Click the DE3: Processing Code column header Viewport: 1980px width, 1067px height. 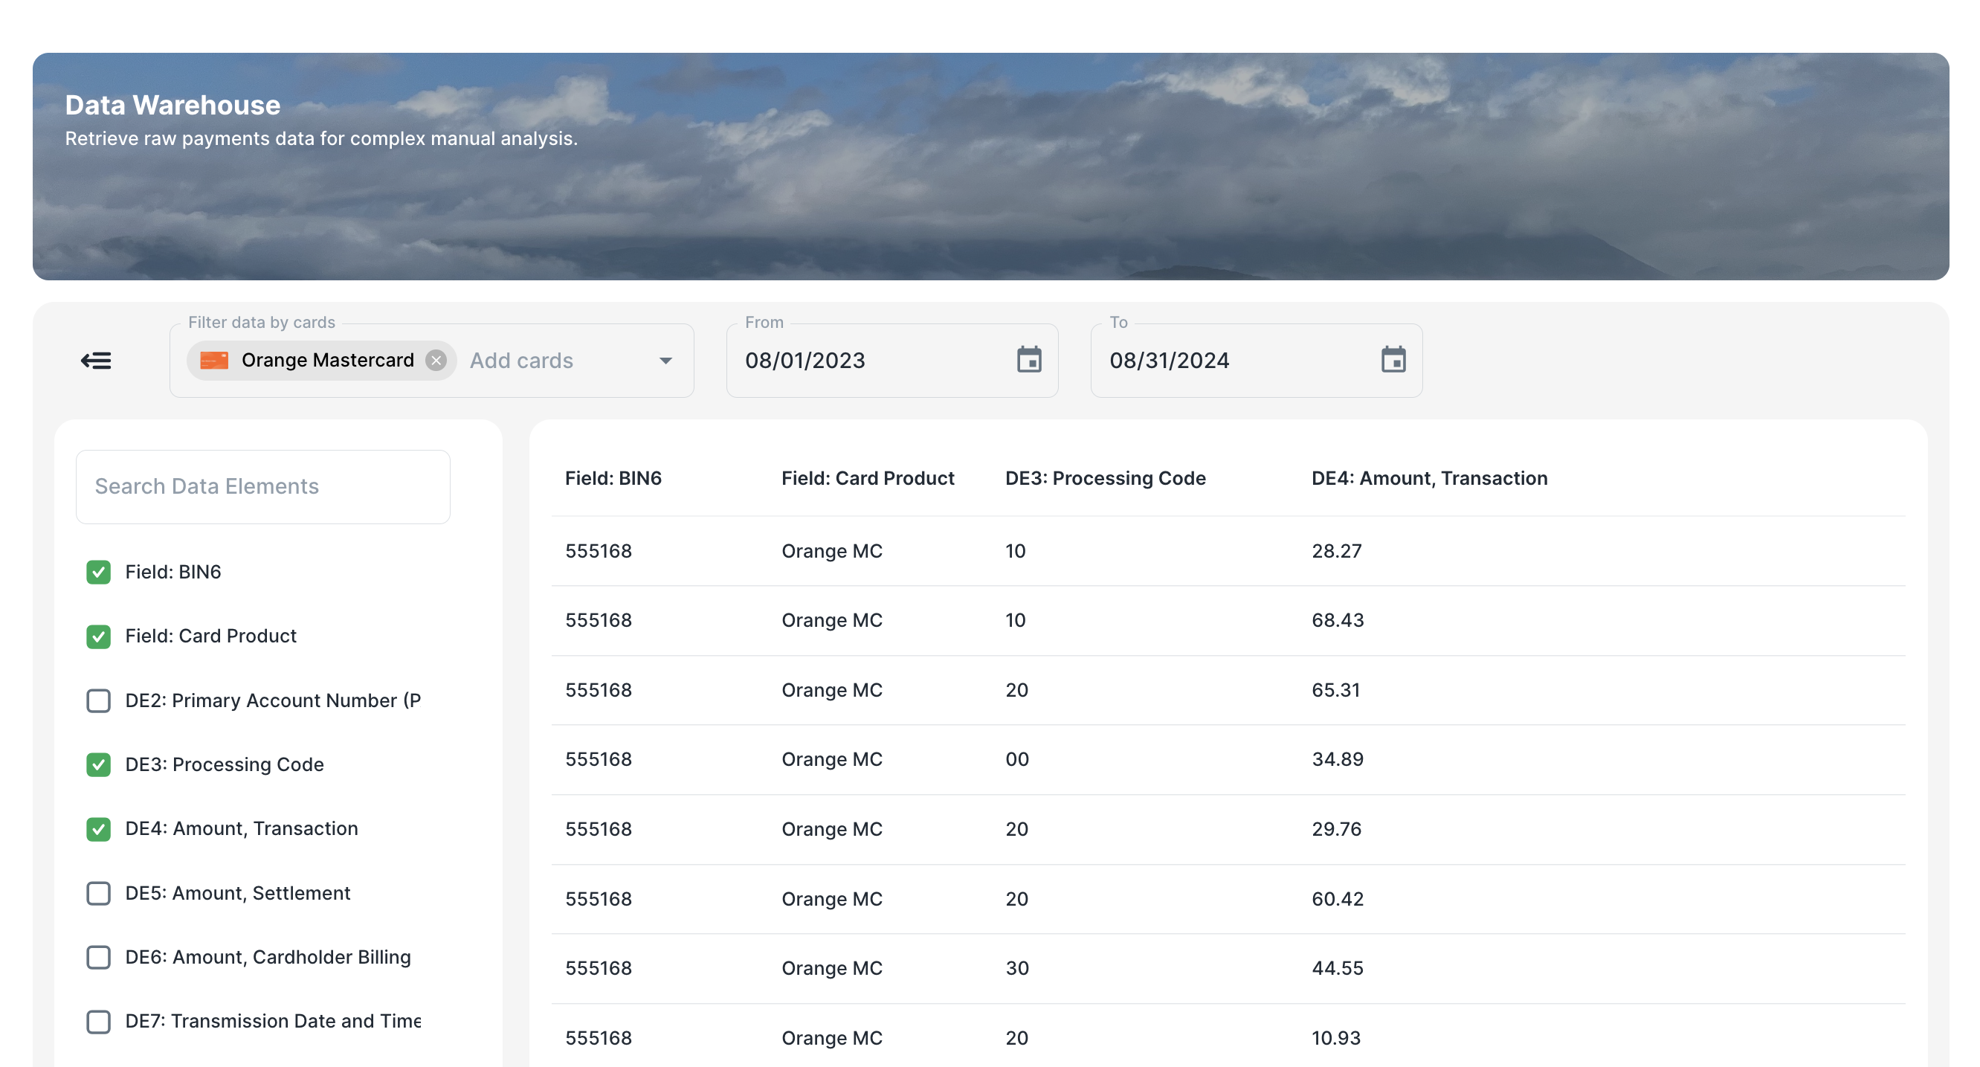(x=1106, y=478)
